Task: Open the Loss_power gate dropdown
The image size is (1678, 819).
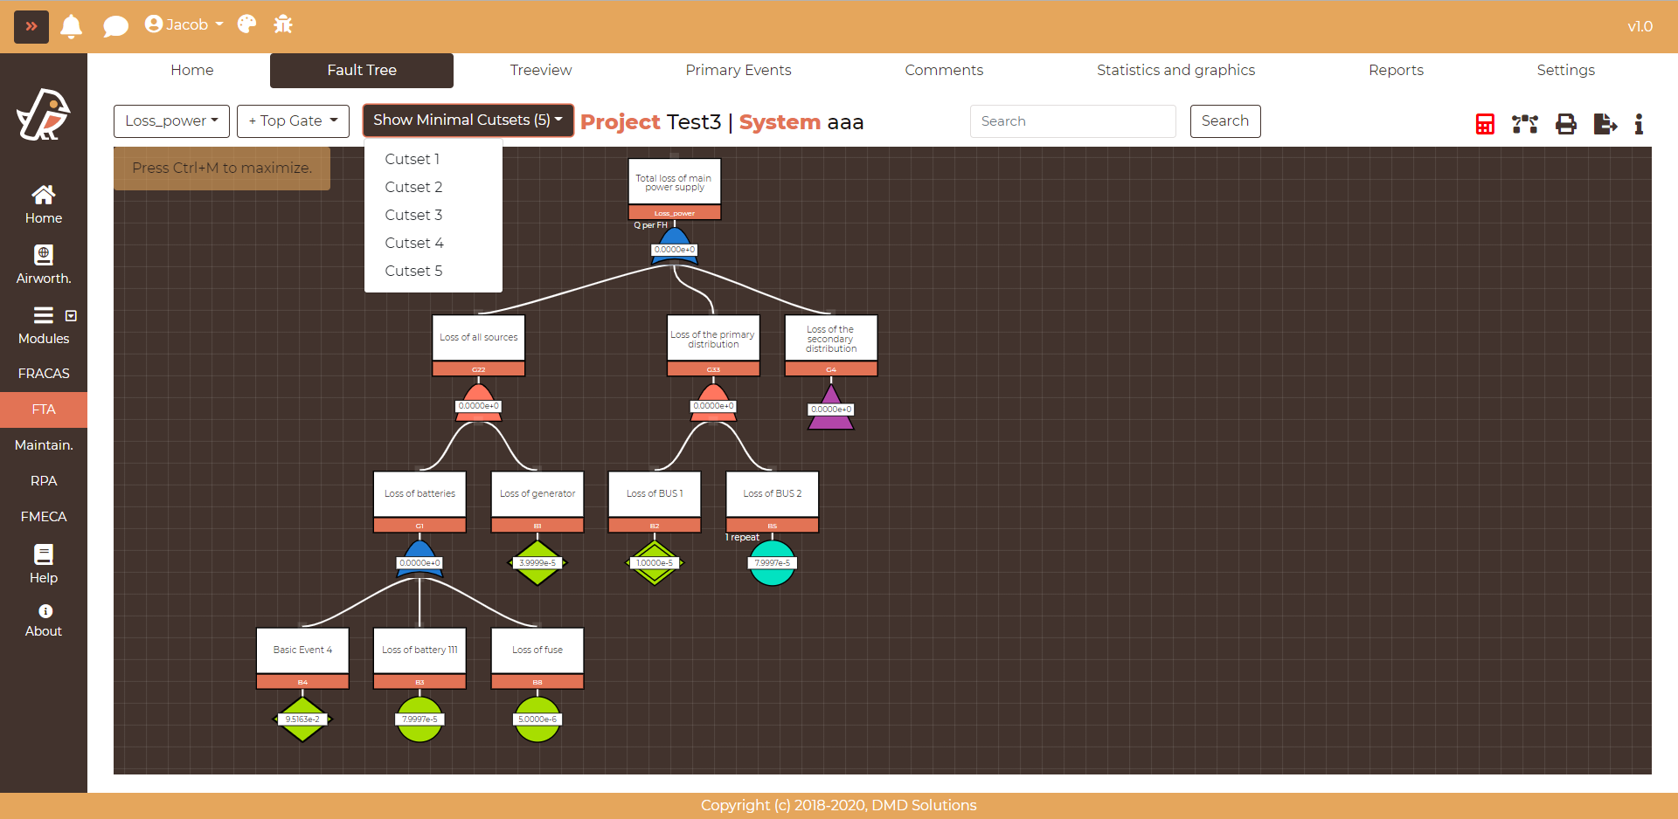Action: [171, 121]
